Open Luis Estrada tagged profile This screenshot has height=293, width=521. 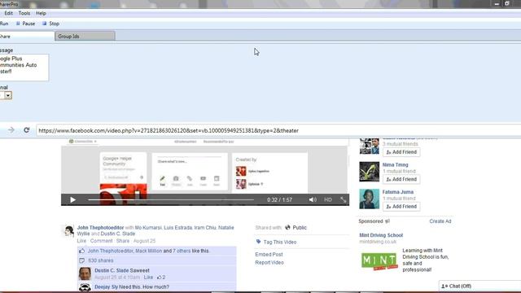click(x=177, y=228)
